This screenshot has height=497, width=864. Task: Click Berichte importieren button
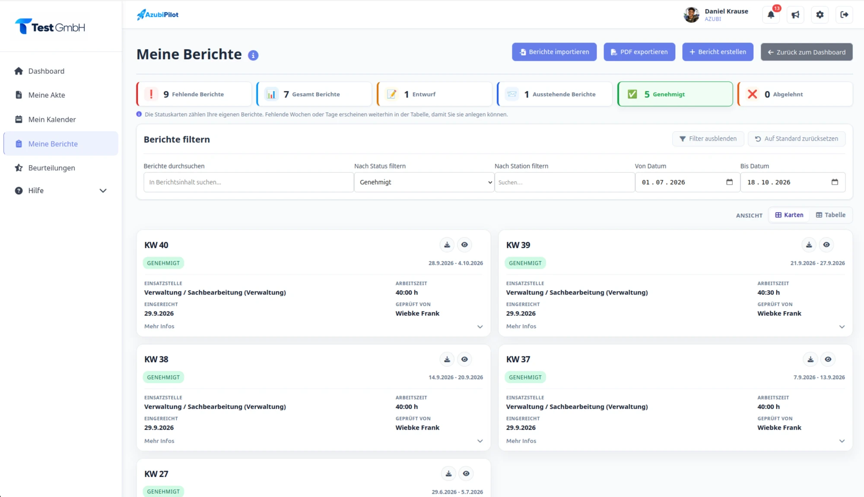554,52
